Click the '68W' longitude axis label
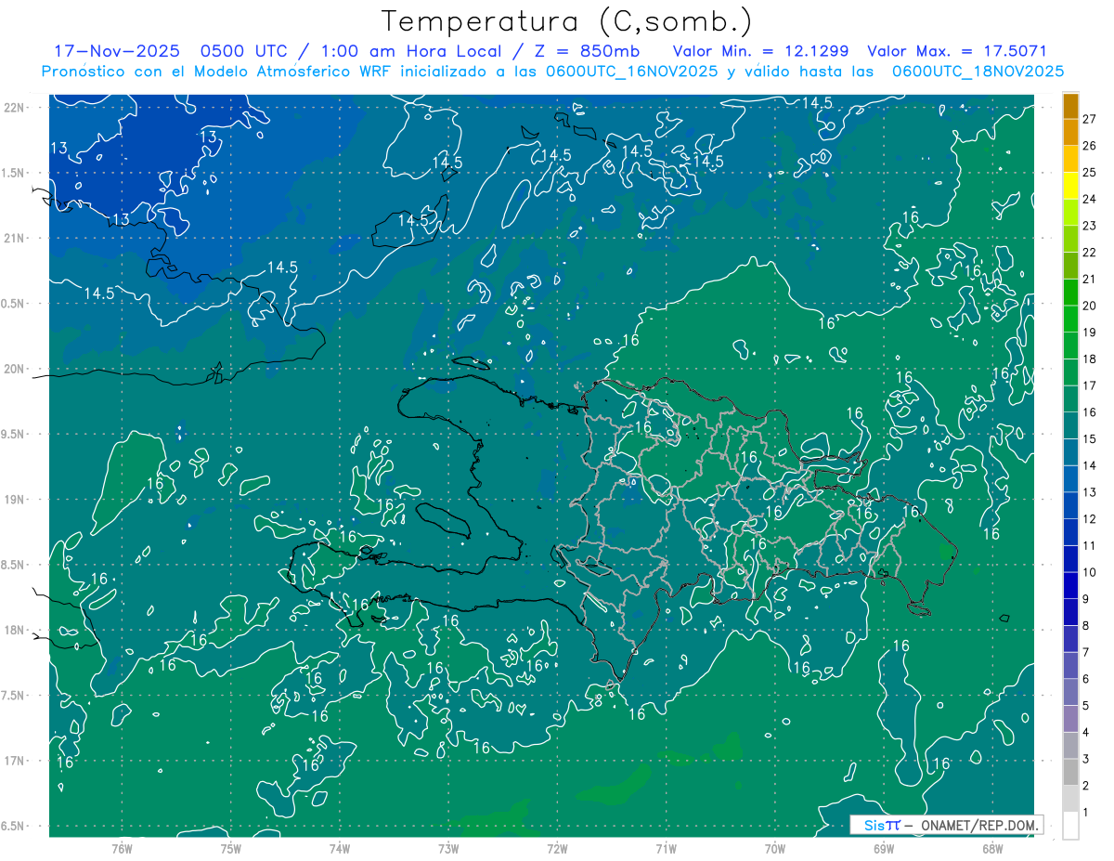 [991, 849]
